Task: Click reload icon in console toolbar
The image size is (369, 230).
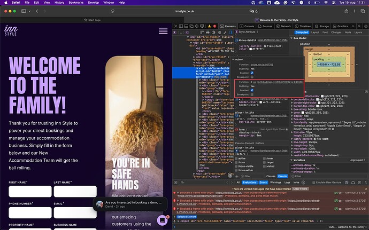Action: [353, 183]
